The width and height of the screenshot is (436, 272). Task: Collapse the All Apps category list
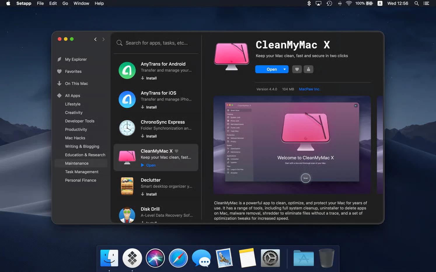pos(60,96)
